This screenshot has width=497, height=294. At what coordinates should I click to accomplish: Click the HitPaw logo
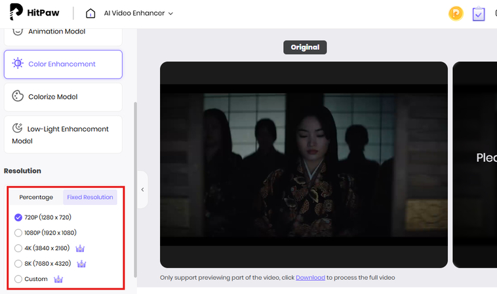tap(34, 12)
